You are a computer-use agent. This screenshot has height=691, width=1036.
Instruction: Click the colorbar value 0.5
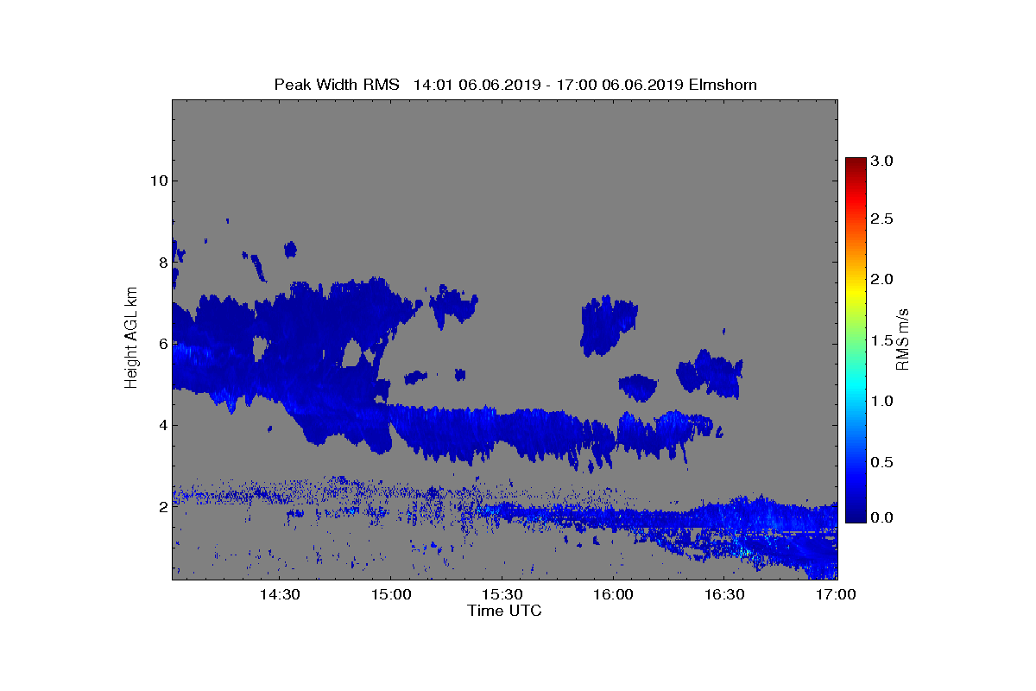(x=882, y=462)
